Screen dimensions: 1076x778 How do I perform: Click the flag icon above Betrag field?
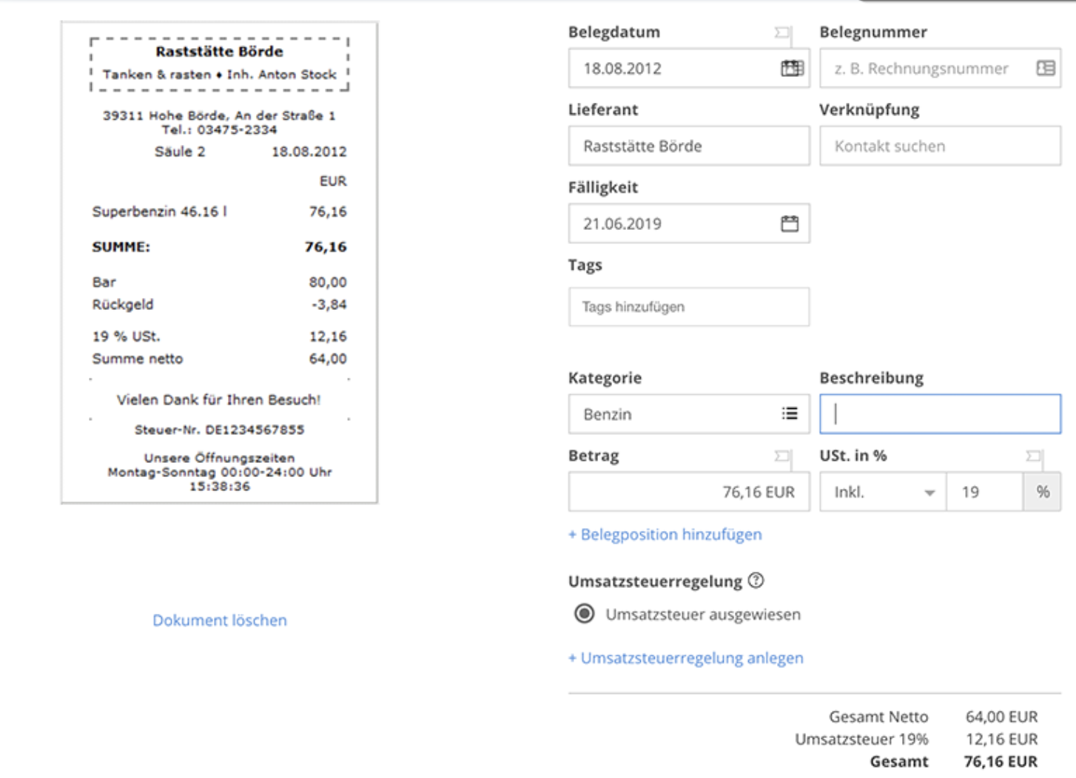pos(782,456)
